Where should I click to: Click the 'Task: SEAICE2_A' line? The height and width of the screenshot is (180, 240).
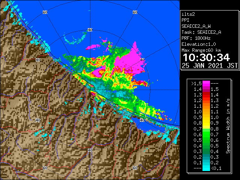click(x=201, y=32)
